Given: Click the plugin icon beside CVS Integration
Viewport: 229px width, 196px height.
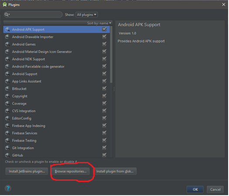Looking at the screenshot, I should click(x=7, y=111).
